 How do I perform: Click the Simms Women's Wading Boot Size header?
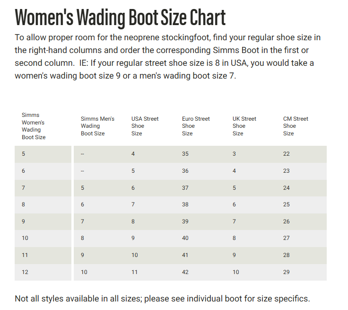pyautogui.click(x=34, y=126)
